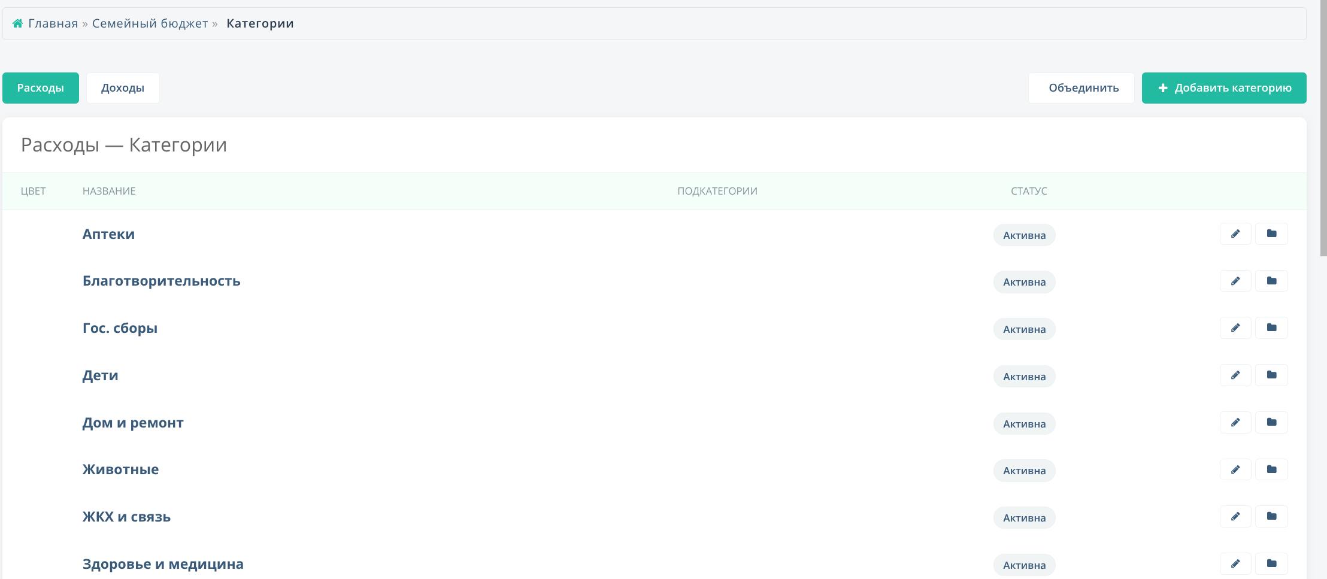Click the folder icon for Аптеки row
1327x579 pixels.
tap(1271, 234)
